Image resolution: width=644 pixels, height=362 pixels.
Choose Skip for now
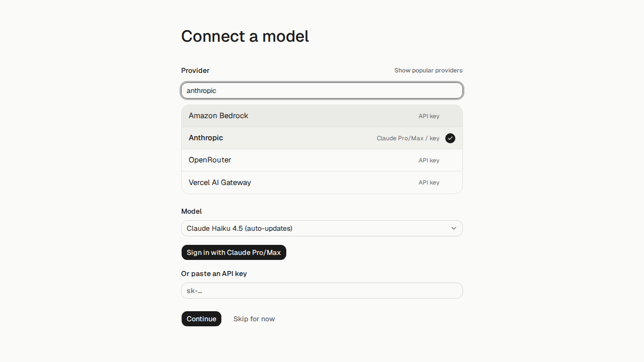[254, 319]
